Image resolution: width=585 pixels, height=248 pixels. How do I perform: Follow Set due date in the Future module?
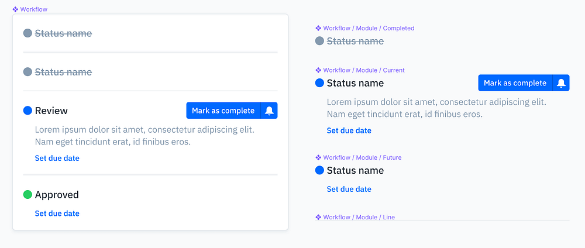click(x=349, y=189)
